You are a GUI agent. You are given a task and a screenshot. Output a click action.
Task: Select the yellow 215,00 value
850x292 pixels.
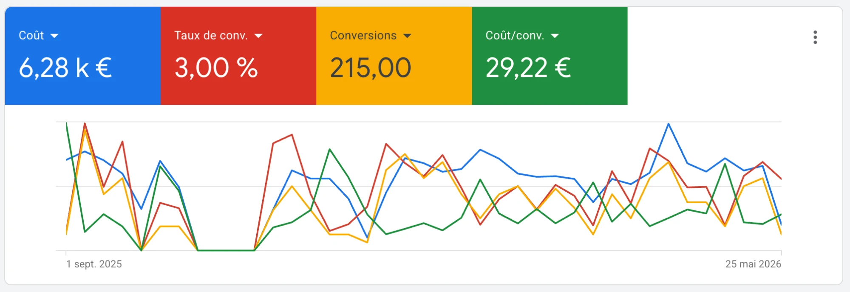pos(371,68)
